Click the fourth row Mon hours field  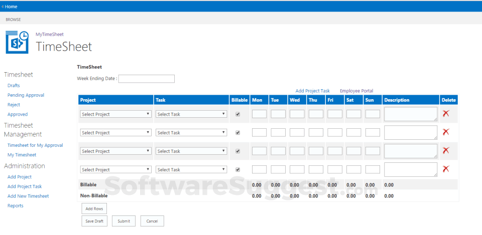(x=259, y=169)
